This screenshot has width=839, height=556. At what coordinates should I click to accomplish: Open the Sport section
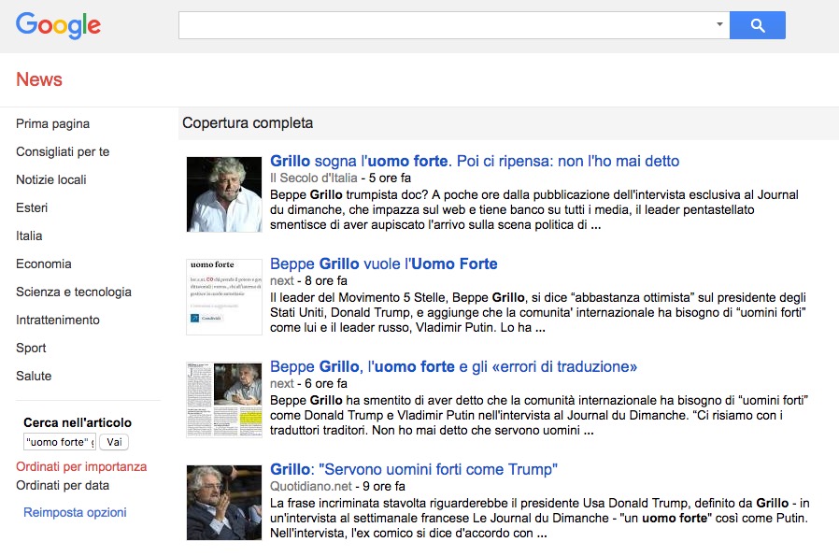pyautogui.click(x=31, y=348)
